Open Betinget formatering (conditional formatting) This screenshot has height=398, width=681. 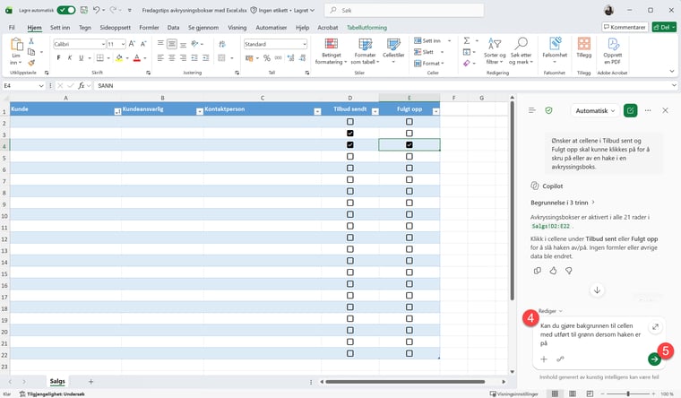click(331, 52)
